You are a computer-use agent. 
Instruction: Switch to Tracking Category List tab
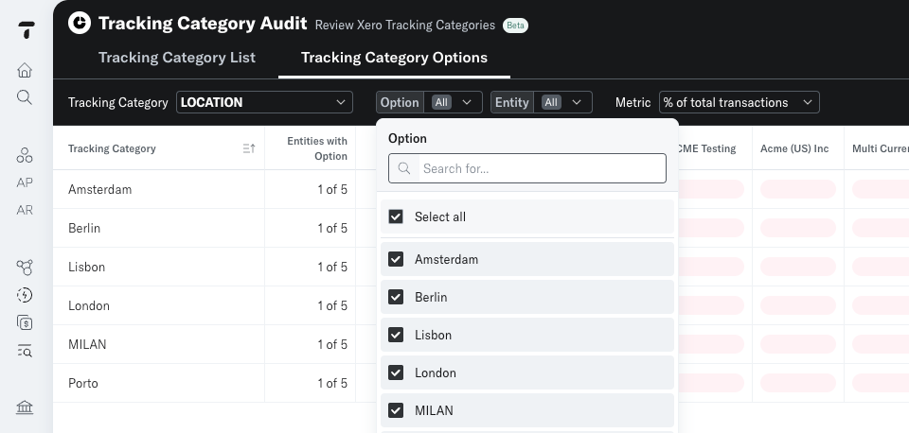click(x=177, y=58)
